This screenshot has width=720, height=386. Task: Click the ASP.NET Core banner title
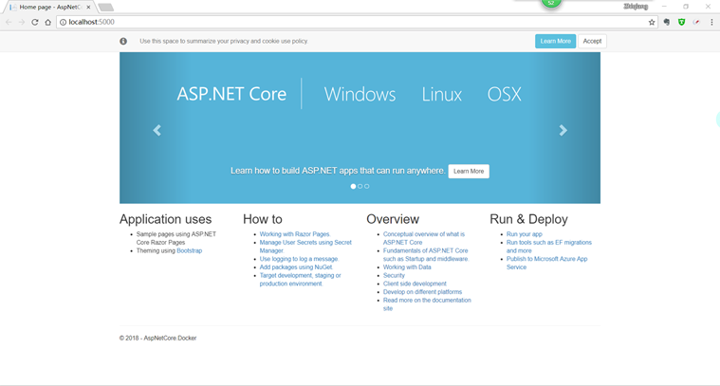[x=231, y=94]
